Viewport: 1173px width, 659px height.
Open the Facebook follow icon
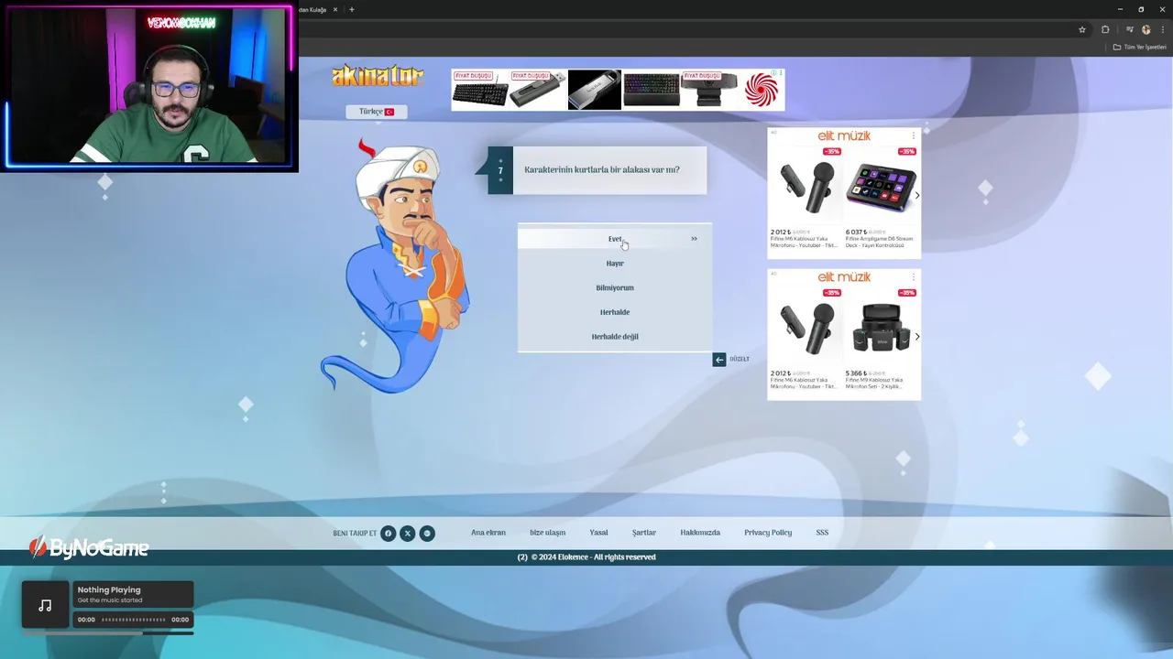pyautogui.click(x=389, y=534)
